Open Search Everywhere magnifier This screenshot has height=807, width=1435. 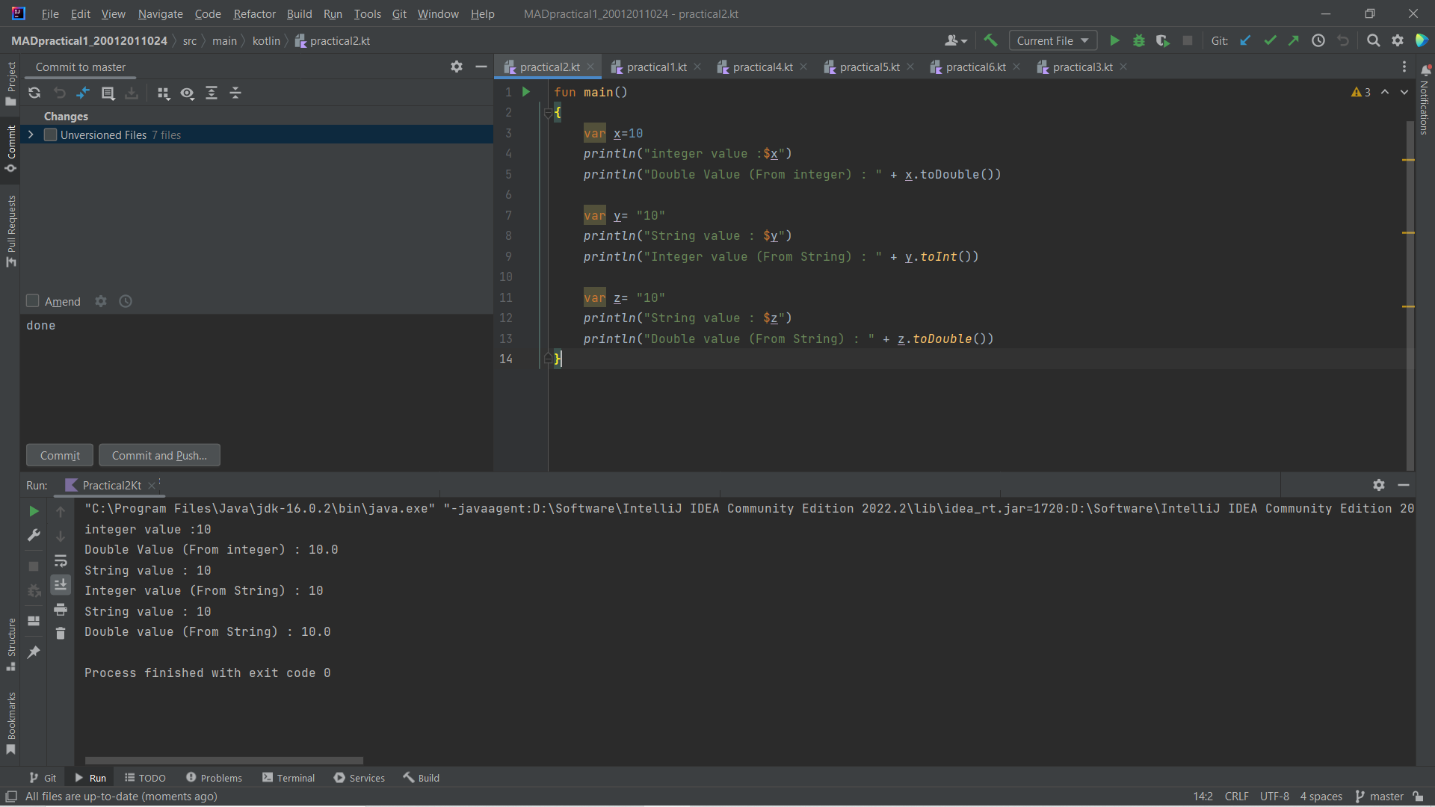tap(1373, 40)
